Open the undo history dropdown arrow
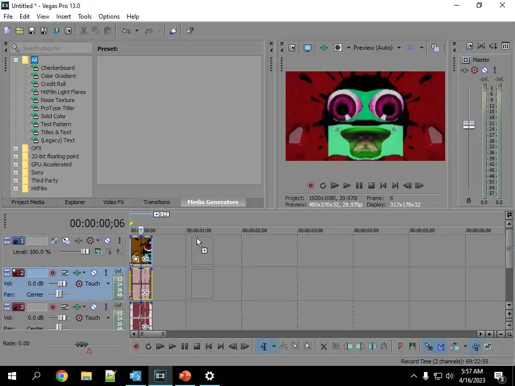 point(137,31)
